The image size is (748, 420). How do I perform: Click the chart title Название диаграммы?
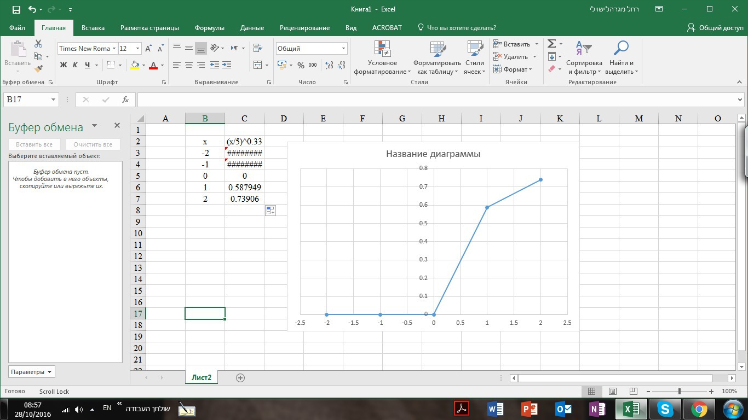coord(433,154)
